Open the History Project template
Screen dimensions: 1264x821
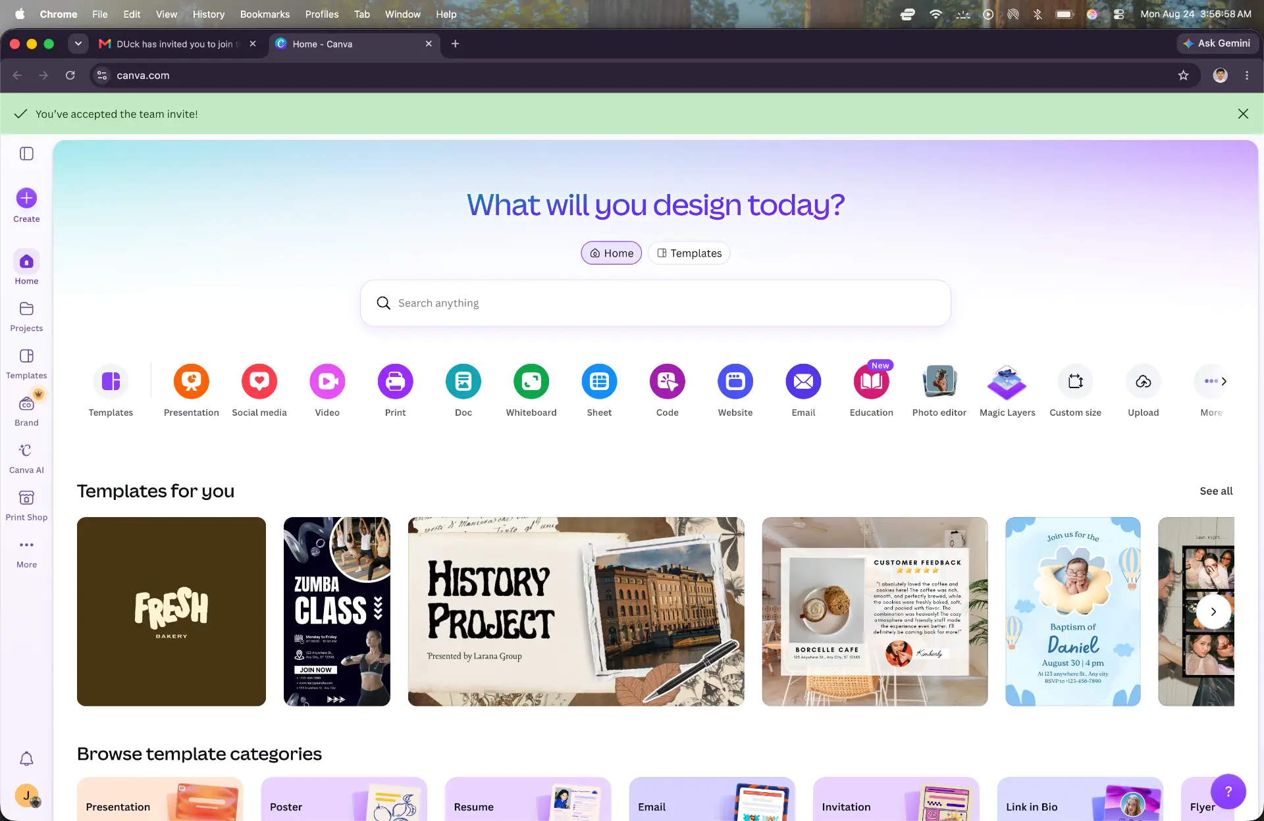click(576, 612)
